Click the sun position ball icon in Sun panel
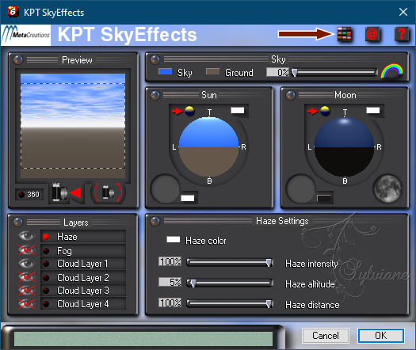The height and width of the screenshot is (350, 416). (x=189, y=111)
